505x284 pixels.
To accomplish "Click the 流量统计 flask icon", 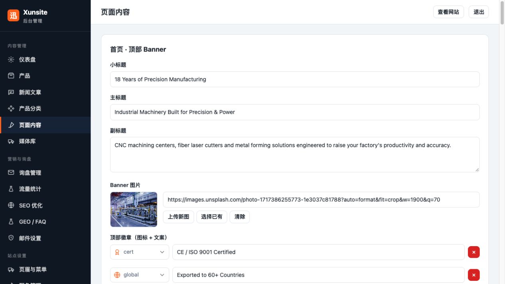I will tap(11, 189).
